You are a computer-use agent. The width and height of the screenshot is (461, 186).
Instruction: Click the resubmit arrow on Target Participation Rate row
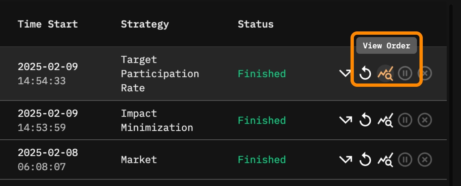365,74
